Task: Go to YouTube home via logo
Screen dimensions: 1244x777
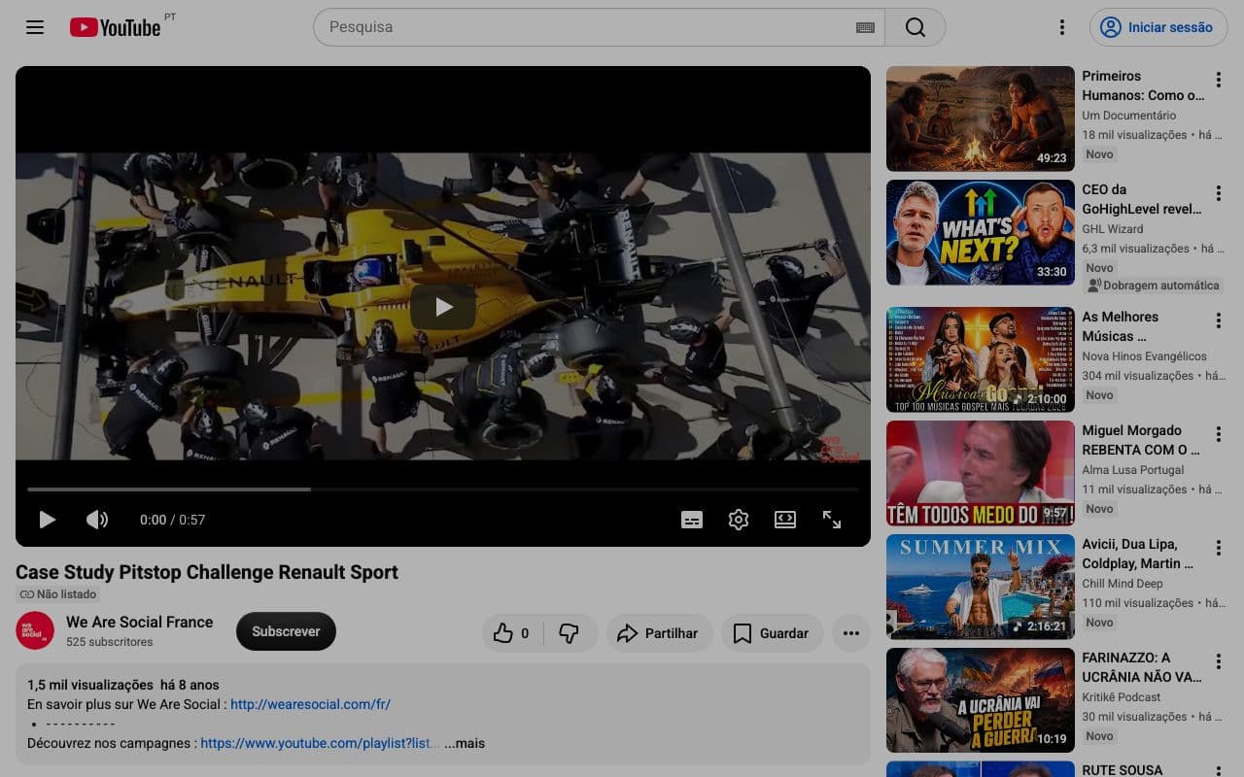Action: pyautogui.click(x=115, y=27)
